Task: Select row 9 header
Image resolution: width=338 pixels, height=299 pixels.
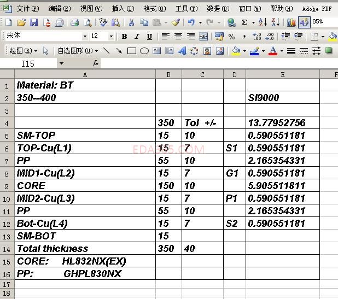Action: point(7,186)
